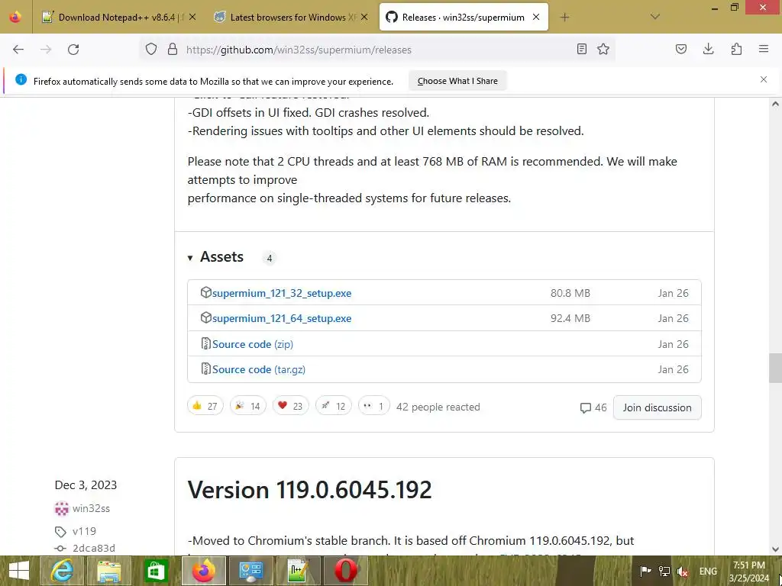Select the 42 people reacted text
This screenshot has height=586, width=782.
pos(438,407)
